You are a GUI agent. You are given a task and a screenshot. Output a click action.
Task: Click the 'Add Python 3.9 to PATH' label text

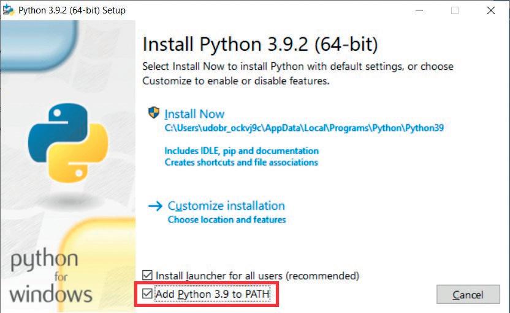pos(213,294)
